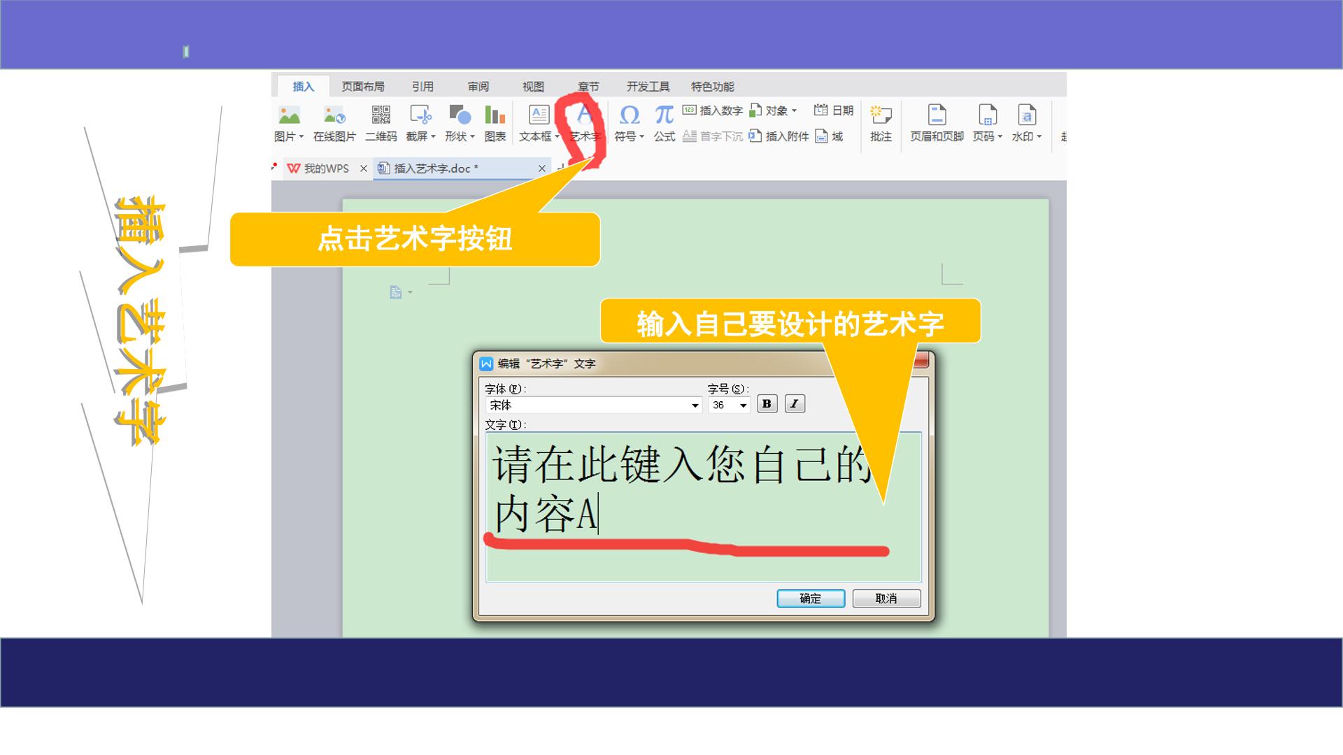Click the 插入附件 attachment icon
Screen dimensions: 1343x755
[x=779, y=136]
